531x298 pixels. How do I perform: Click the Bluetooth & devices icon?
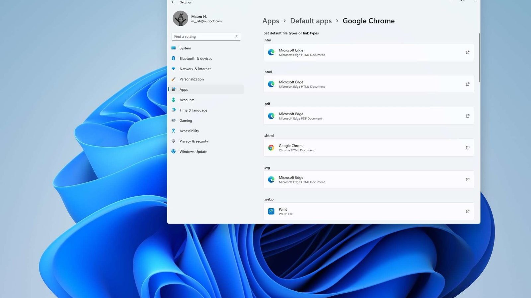pyautogui.click(x=174, y=58)
